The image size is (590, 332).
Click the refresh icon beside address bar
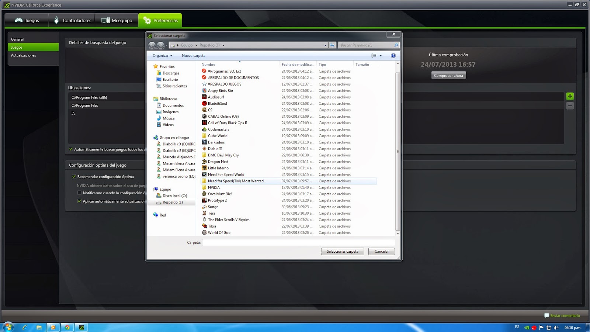(x=332, y=45)
